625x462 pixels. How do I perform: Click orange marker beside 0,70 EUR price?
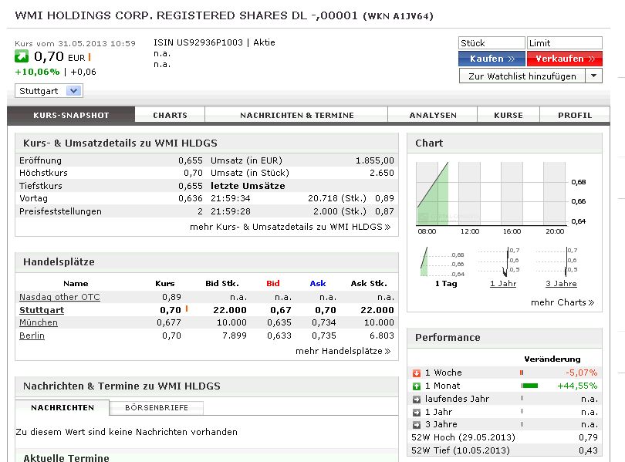[90, 57]
